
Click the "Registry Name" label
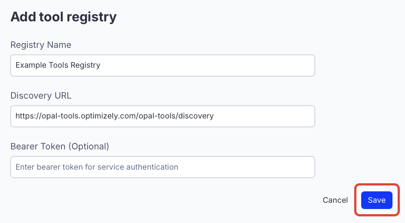click(x=41, y=45)
